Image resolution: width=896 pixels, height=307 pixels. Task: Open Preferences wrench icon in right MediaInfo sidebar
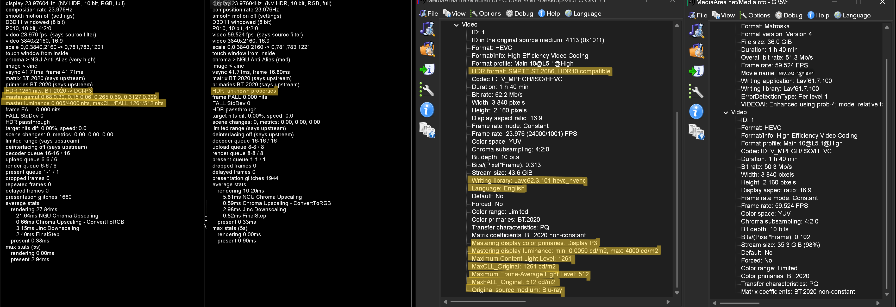[696, 91]
